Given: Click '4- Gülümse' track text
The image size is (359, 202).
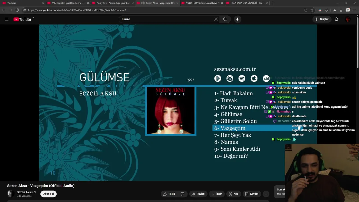Looking at the screenshot, I should 228,114.
